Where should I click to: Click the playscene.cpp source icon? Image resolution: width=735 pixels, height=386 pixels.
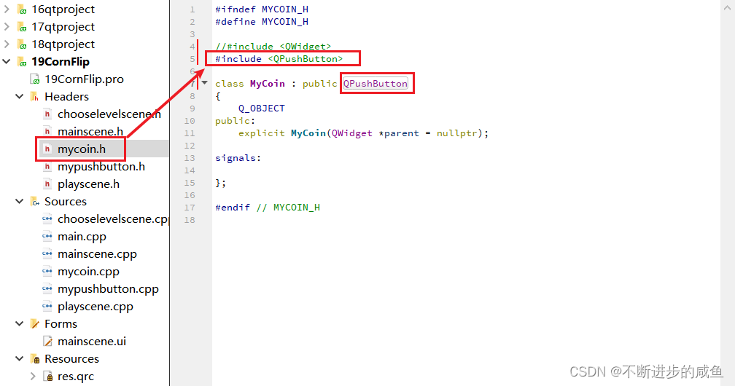47,307
